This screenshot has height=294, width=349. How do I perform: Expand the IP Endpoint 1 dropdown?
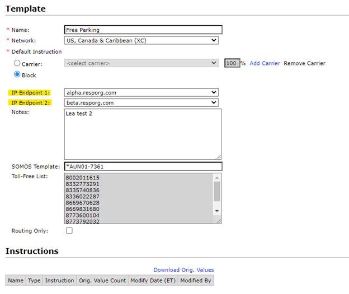[141, 92]
